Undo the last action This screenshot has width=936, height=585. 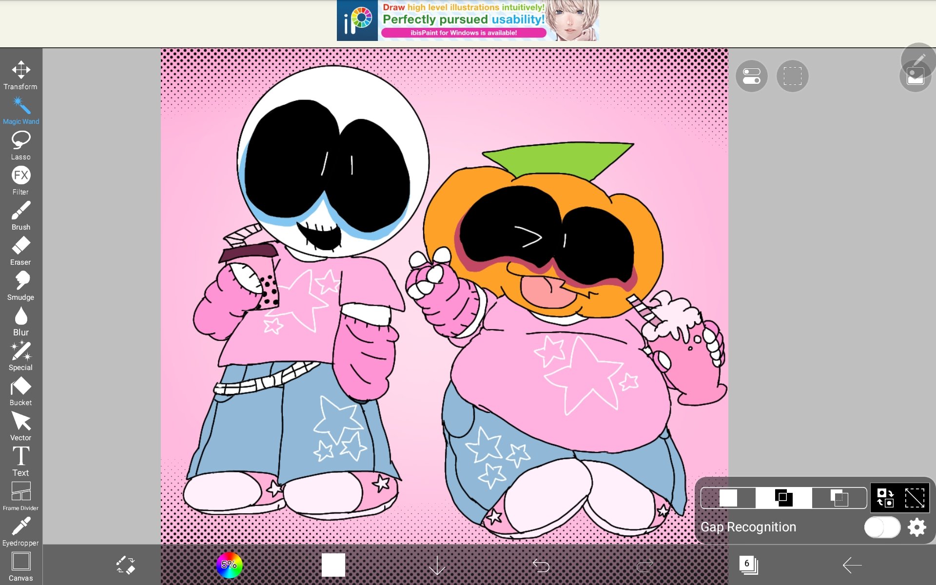tap(541, 565)
